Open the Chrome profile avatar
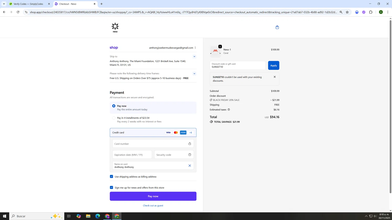Image resolution: width=392 pixels, height=220 pixels. pyautogui.click(x=381, y=12)
